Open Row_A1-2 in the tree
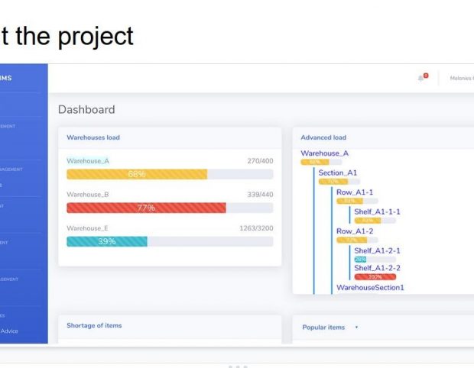The height and width of the screenshot is (368, 474). (355, 231)
